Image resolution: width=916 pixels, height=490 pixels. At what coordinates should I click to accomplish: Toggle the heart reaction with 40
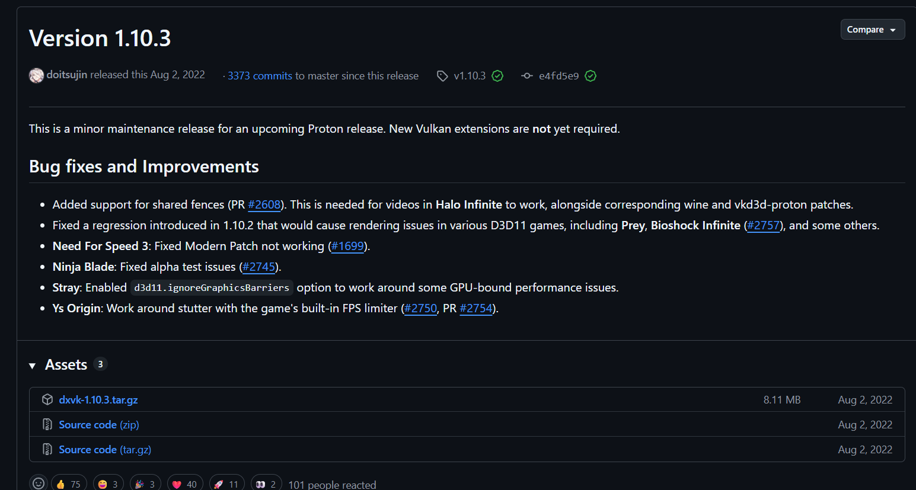185,483
